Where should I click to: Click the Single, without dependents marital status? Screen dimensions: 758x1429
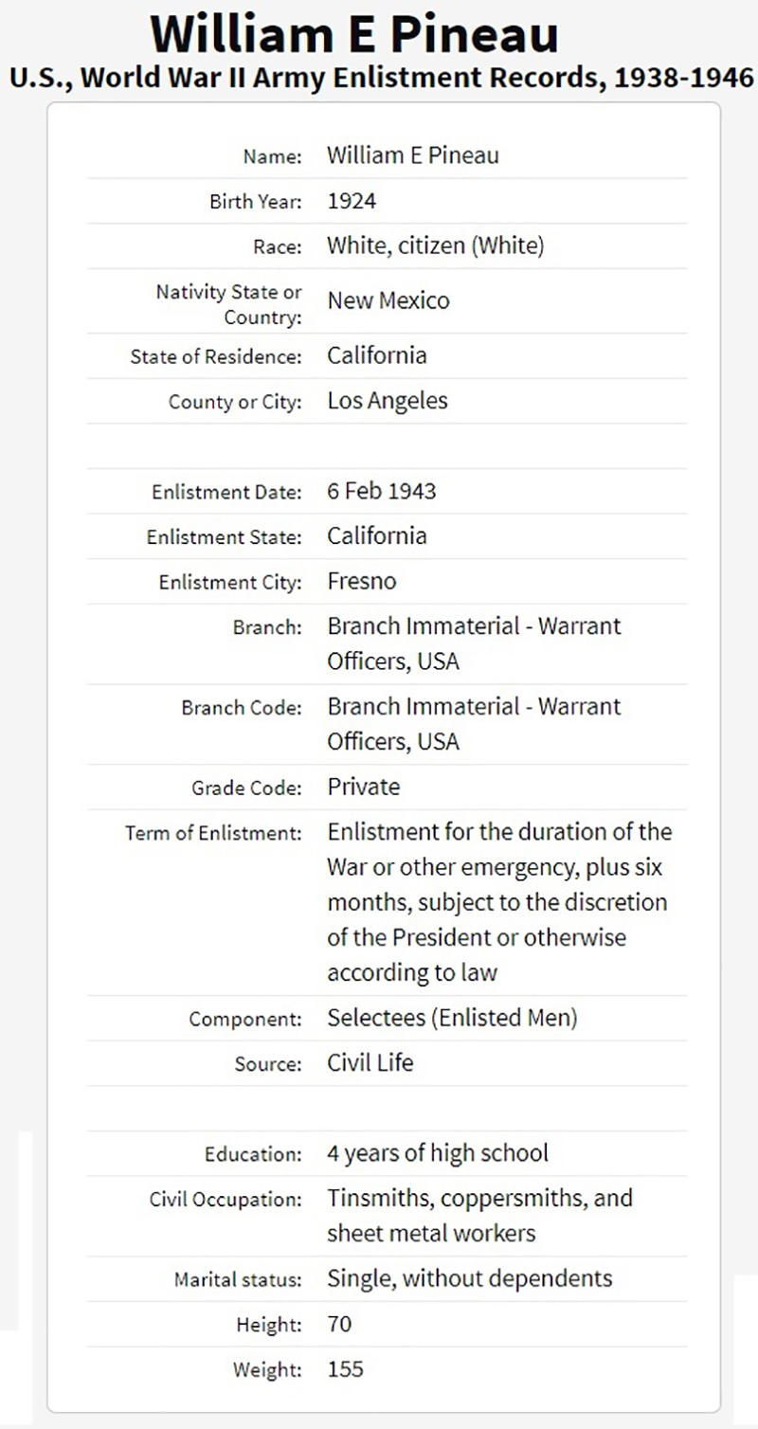coord(470,1277)
